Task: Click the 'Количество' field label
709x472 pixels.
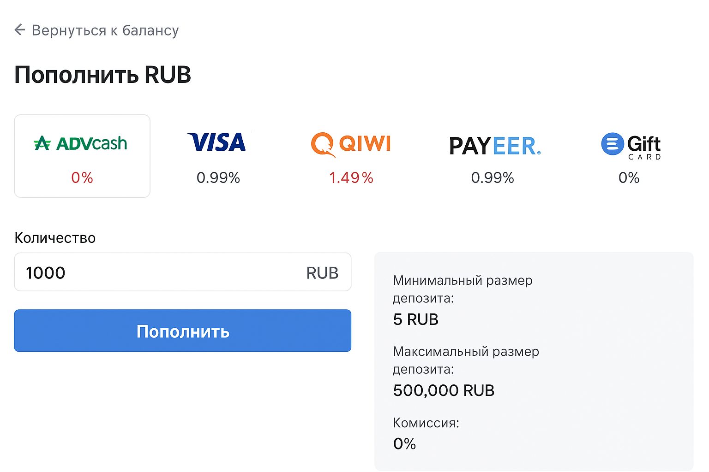Action: click(55, 238)
